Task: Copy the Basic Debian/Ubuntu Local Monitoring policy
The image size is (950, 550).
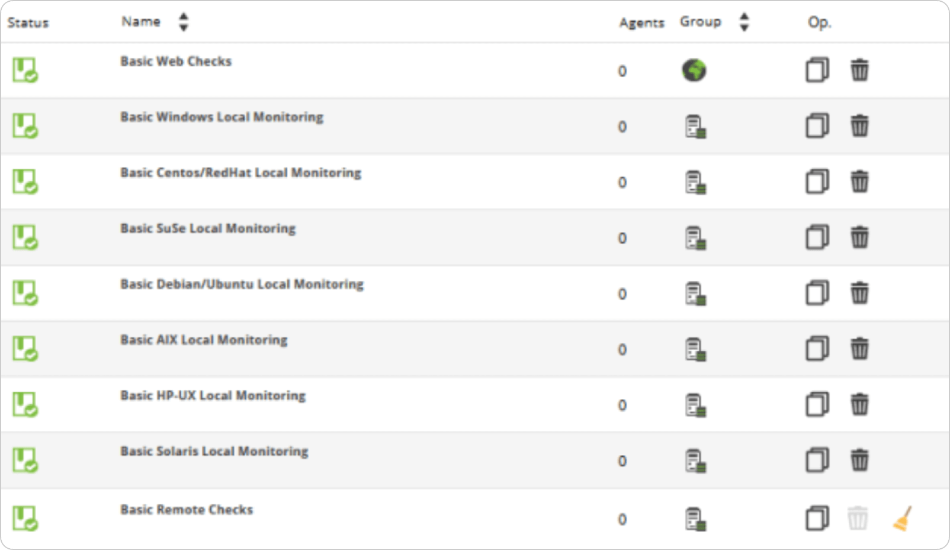Action: [x=817, y=293]
